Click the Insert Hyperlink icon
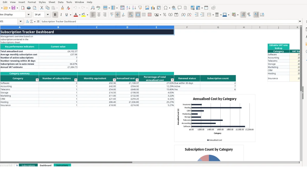 (x=174, y=8)
